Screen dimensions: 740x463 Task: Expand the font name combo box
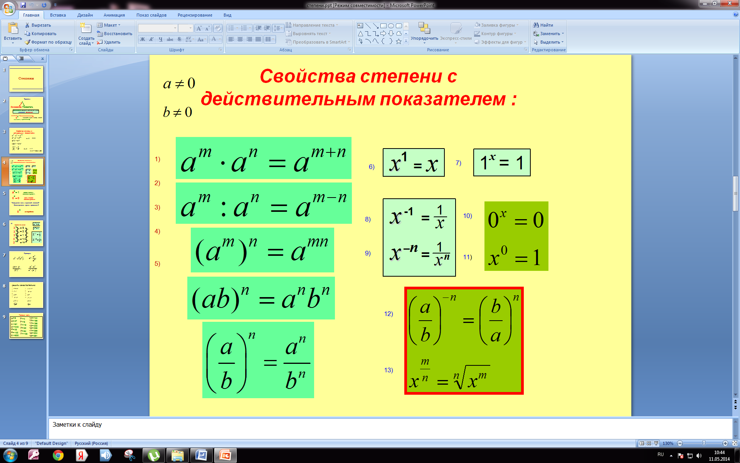tap(175, 28)
